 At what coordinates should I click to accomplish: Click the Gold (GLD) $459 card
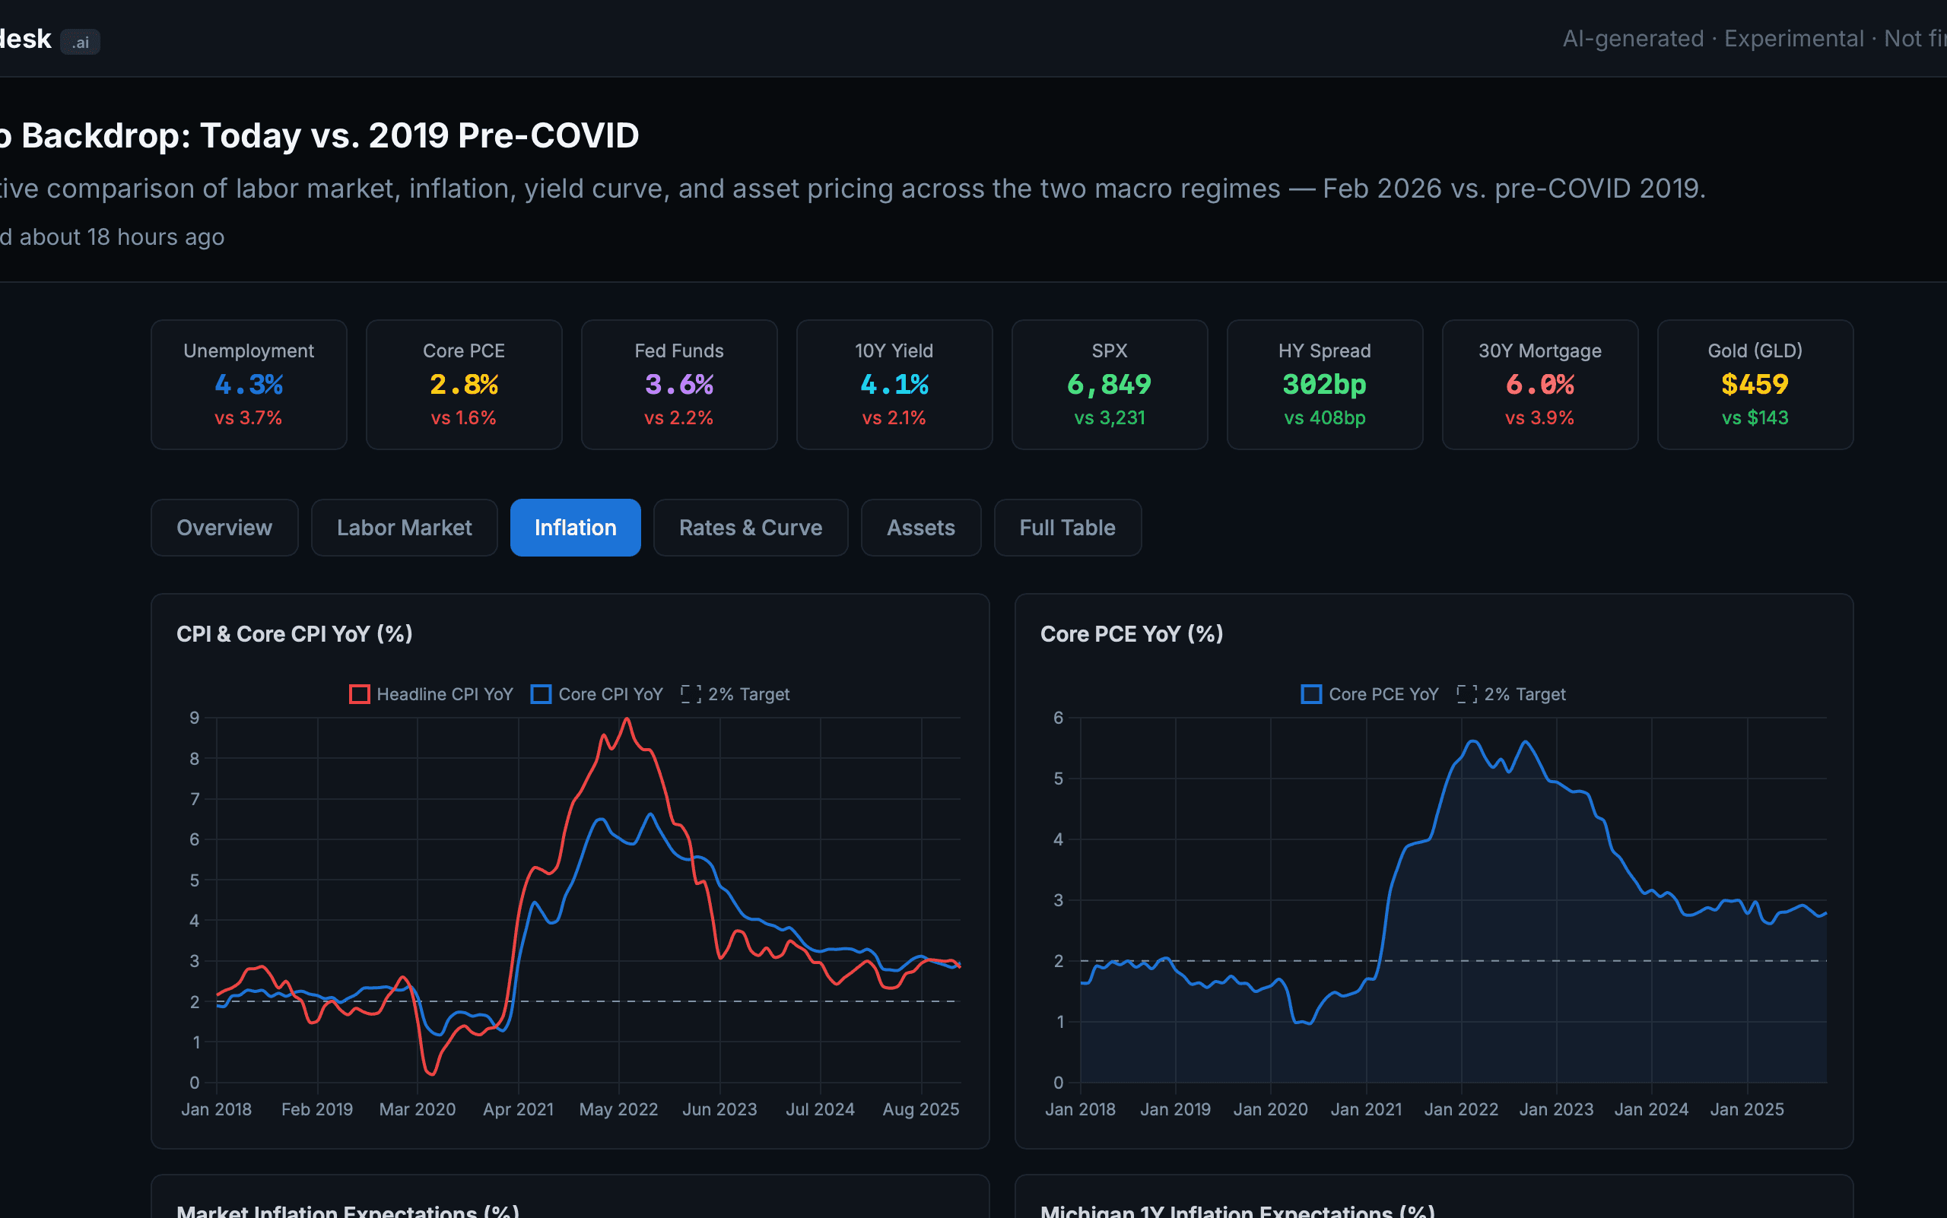[x=1755, y=384]
